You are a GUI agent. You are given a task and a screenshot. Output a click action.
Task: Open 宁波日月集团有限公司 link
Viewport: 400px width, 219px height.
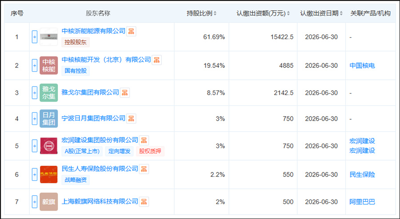pyautogui.click(x=93, y=118)
